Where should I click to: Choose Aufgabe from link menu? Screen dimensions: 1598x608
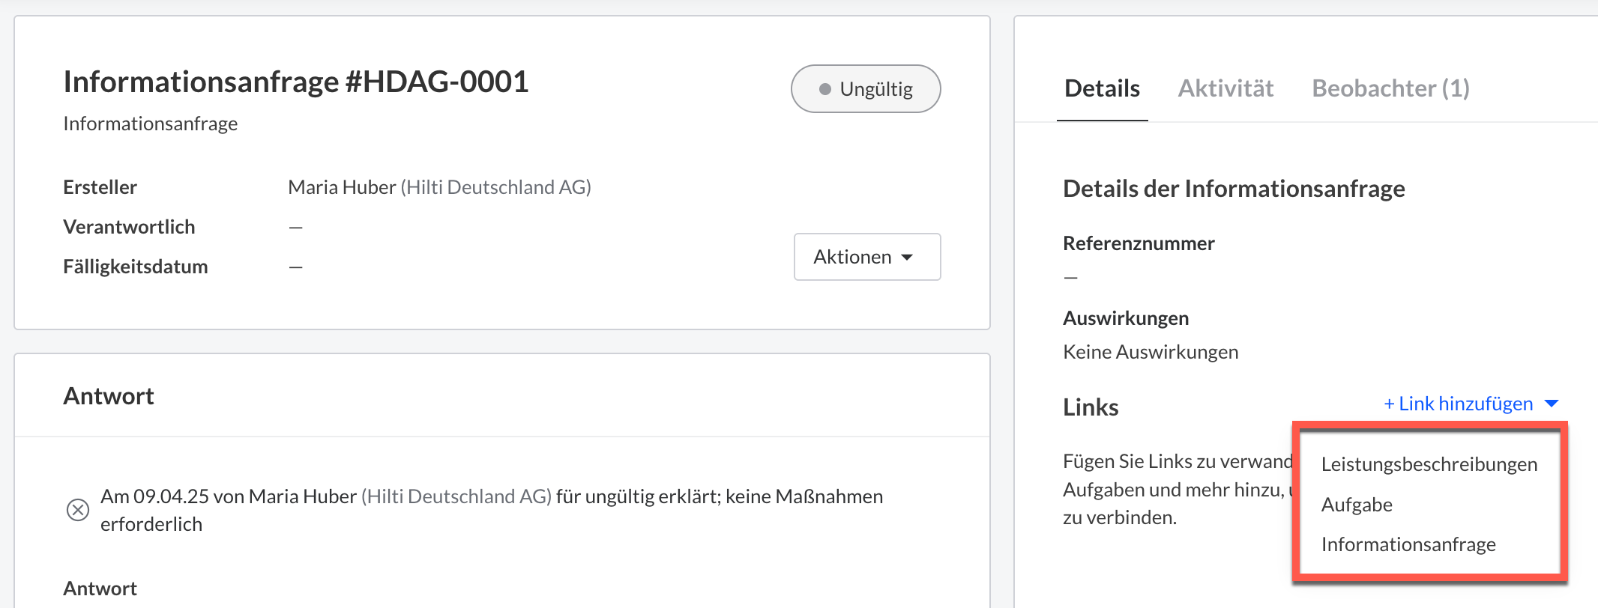click(1357, 505)
